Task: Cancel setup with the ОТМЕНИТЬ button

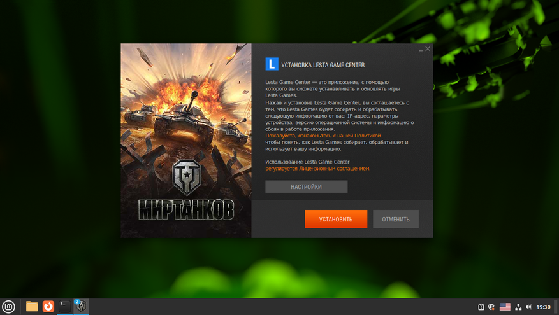Action: tap(396, 219)
